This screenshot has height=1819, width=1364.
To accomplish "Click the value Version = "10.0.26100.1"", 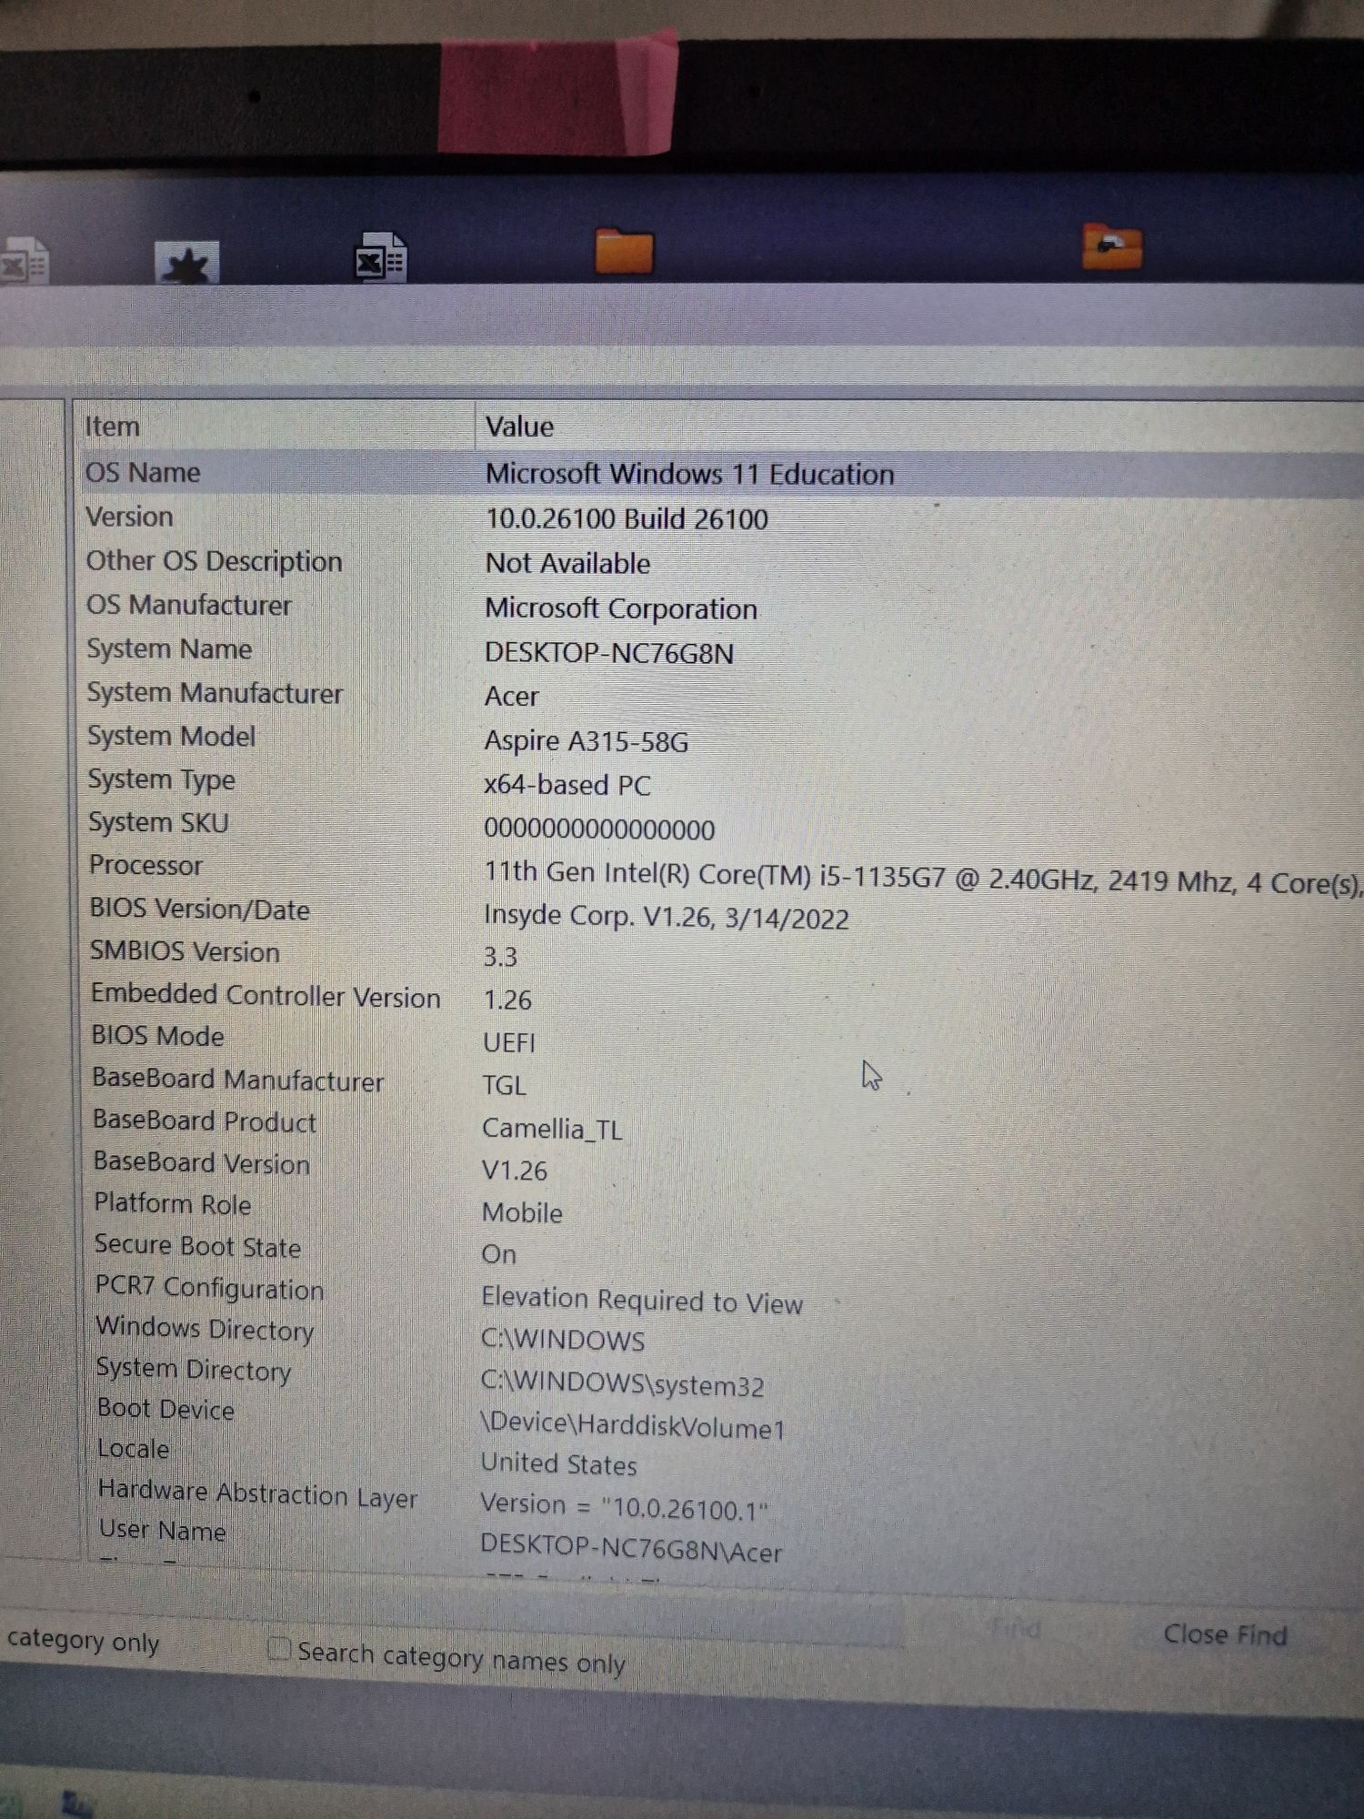I will click(625, 1506).
